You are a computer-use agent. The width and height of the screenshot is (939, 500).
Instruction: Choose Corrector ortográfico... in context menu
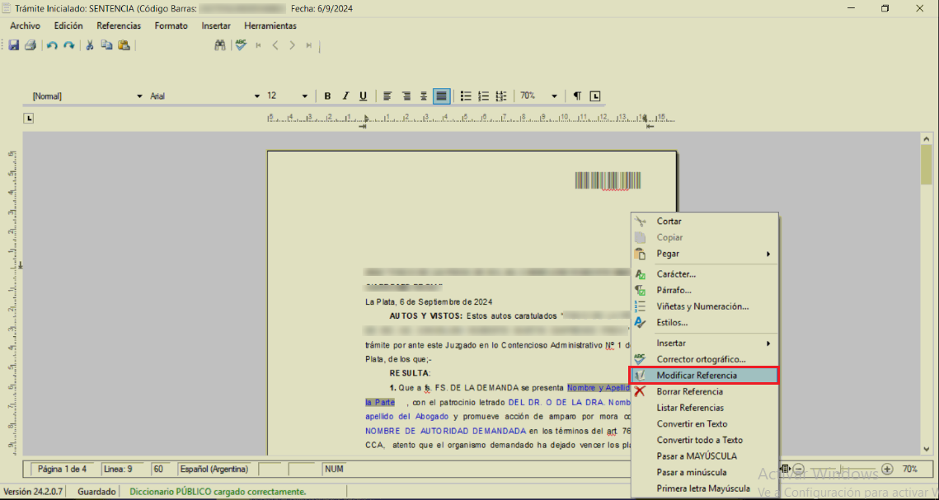704,359
